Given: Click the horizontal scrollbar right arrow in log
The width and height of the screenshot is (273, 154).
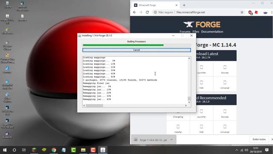Looking at the screenshot, I should click(186, 106).
